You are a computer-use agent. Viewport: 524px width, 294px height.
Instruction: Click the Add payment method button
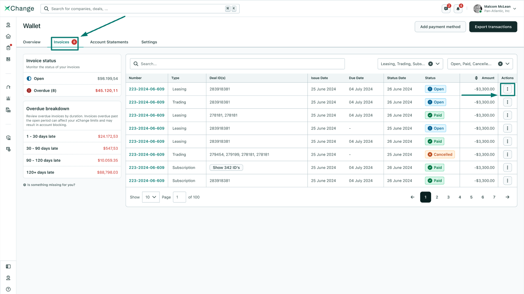[x=440, y=27]
